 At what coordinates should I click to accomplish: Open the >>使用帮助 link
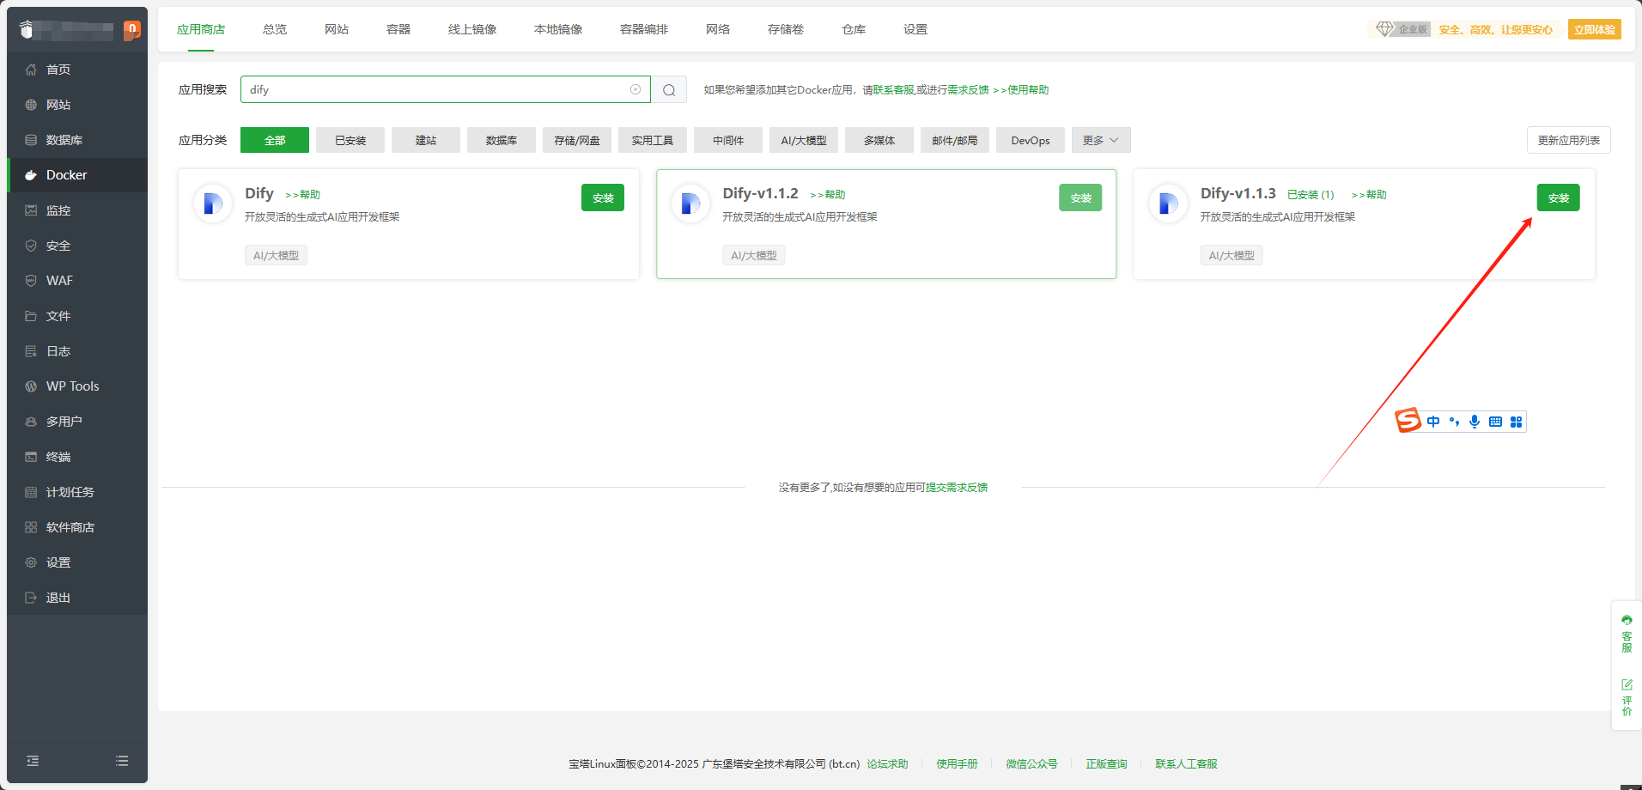1021,89
